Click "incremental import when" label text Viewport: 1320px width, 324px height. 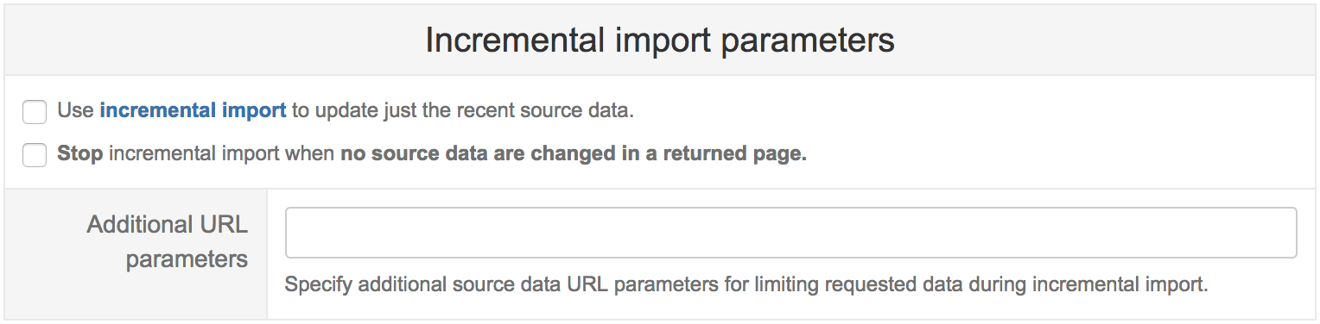(x=222, y=155)
